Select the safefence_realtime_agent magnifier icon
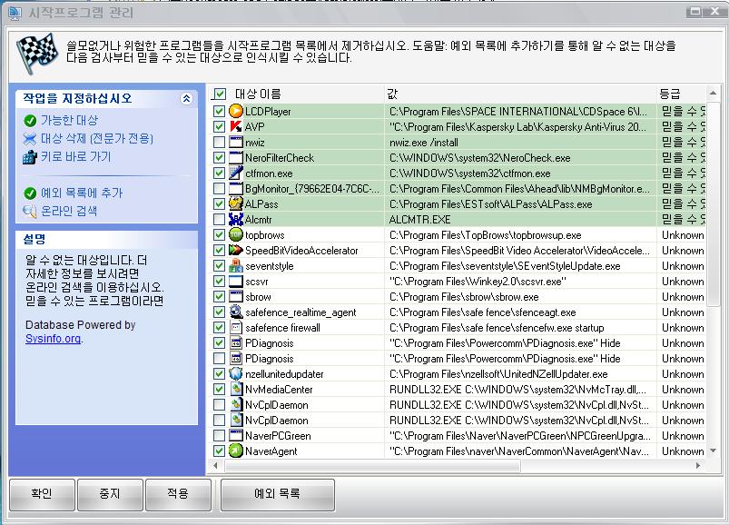The width and height of the screenshot is (729, 525). coord(236,312)
